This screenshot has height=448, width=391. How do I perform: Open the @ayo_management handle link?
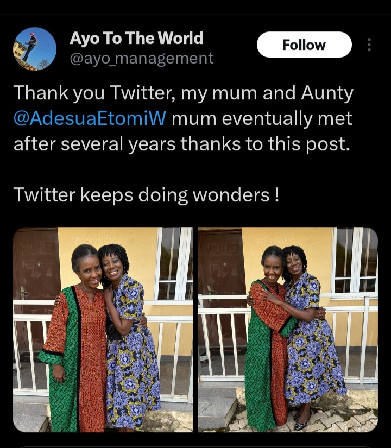142,58
